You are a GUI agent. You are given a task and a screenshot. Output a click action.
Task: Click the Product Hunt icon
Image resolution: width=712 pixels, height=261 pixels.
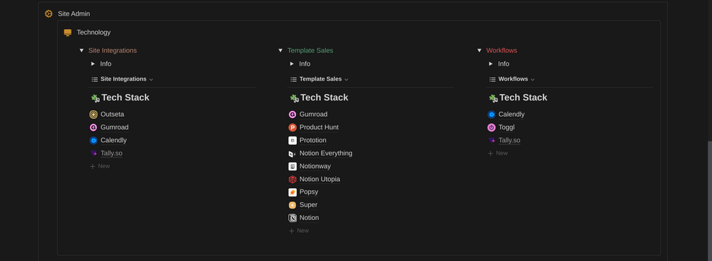293,127
